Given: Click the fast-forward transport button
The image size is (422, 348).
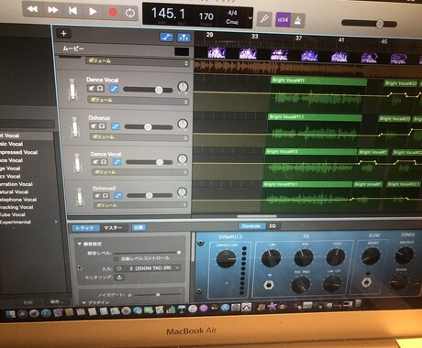Looking at the screenshot, I should [x=52, y=10].
